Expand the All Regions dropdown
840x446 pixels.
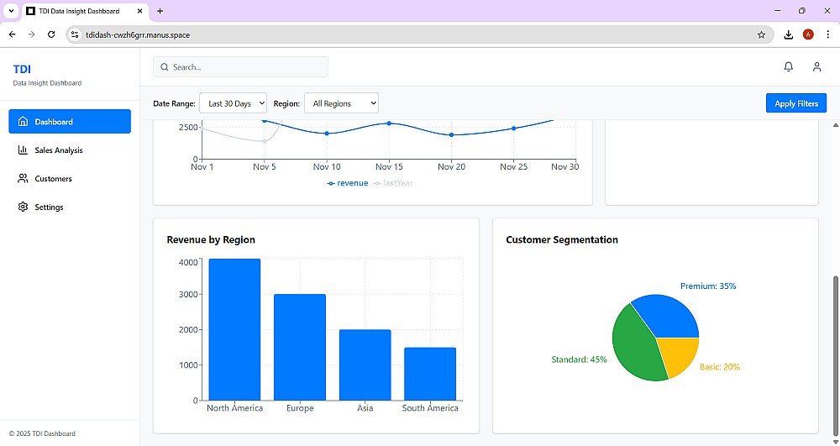pyautogui.click(x=341, y=103)
